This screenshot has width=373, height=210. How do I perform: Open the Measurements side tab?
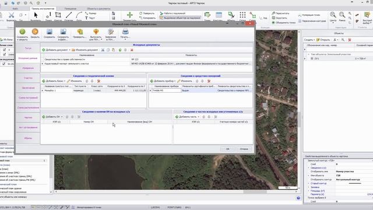coord(28,68)
